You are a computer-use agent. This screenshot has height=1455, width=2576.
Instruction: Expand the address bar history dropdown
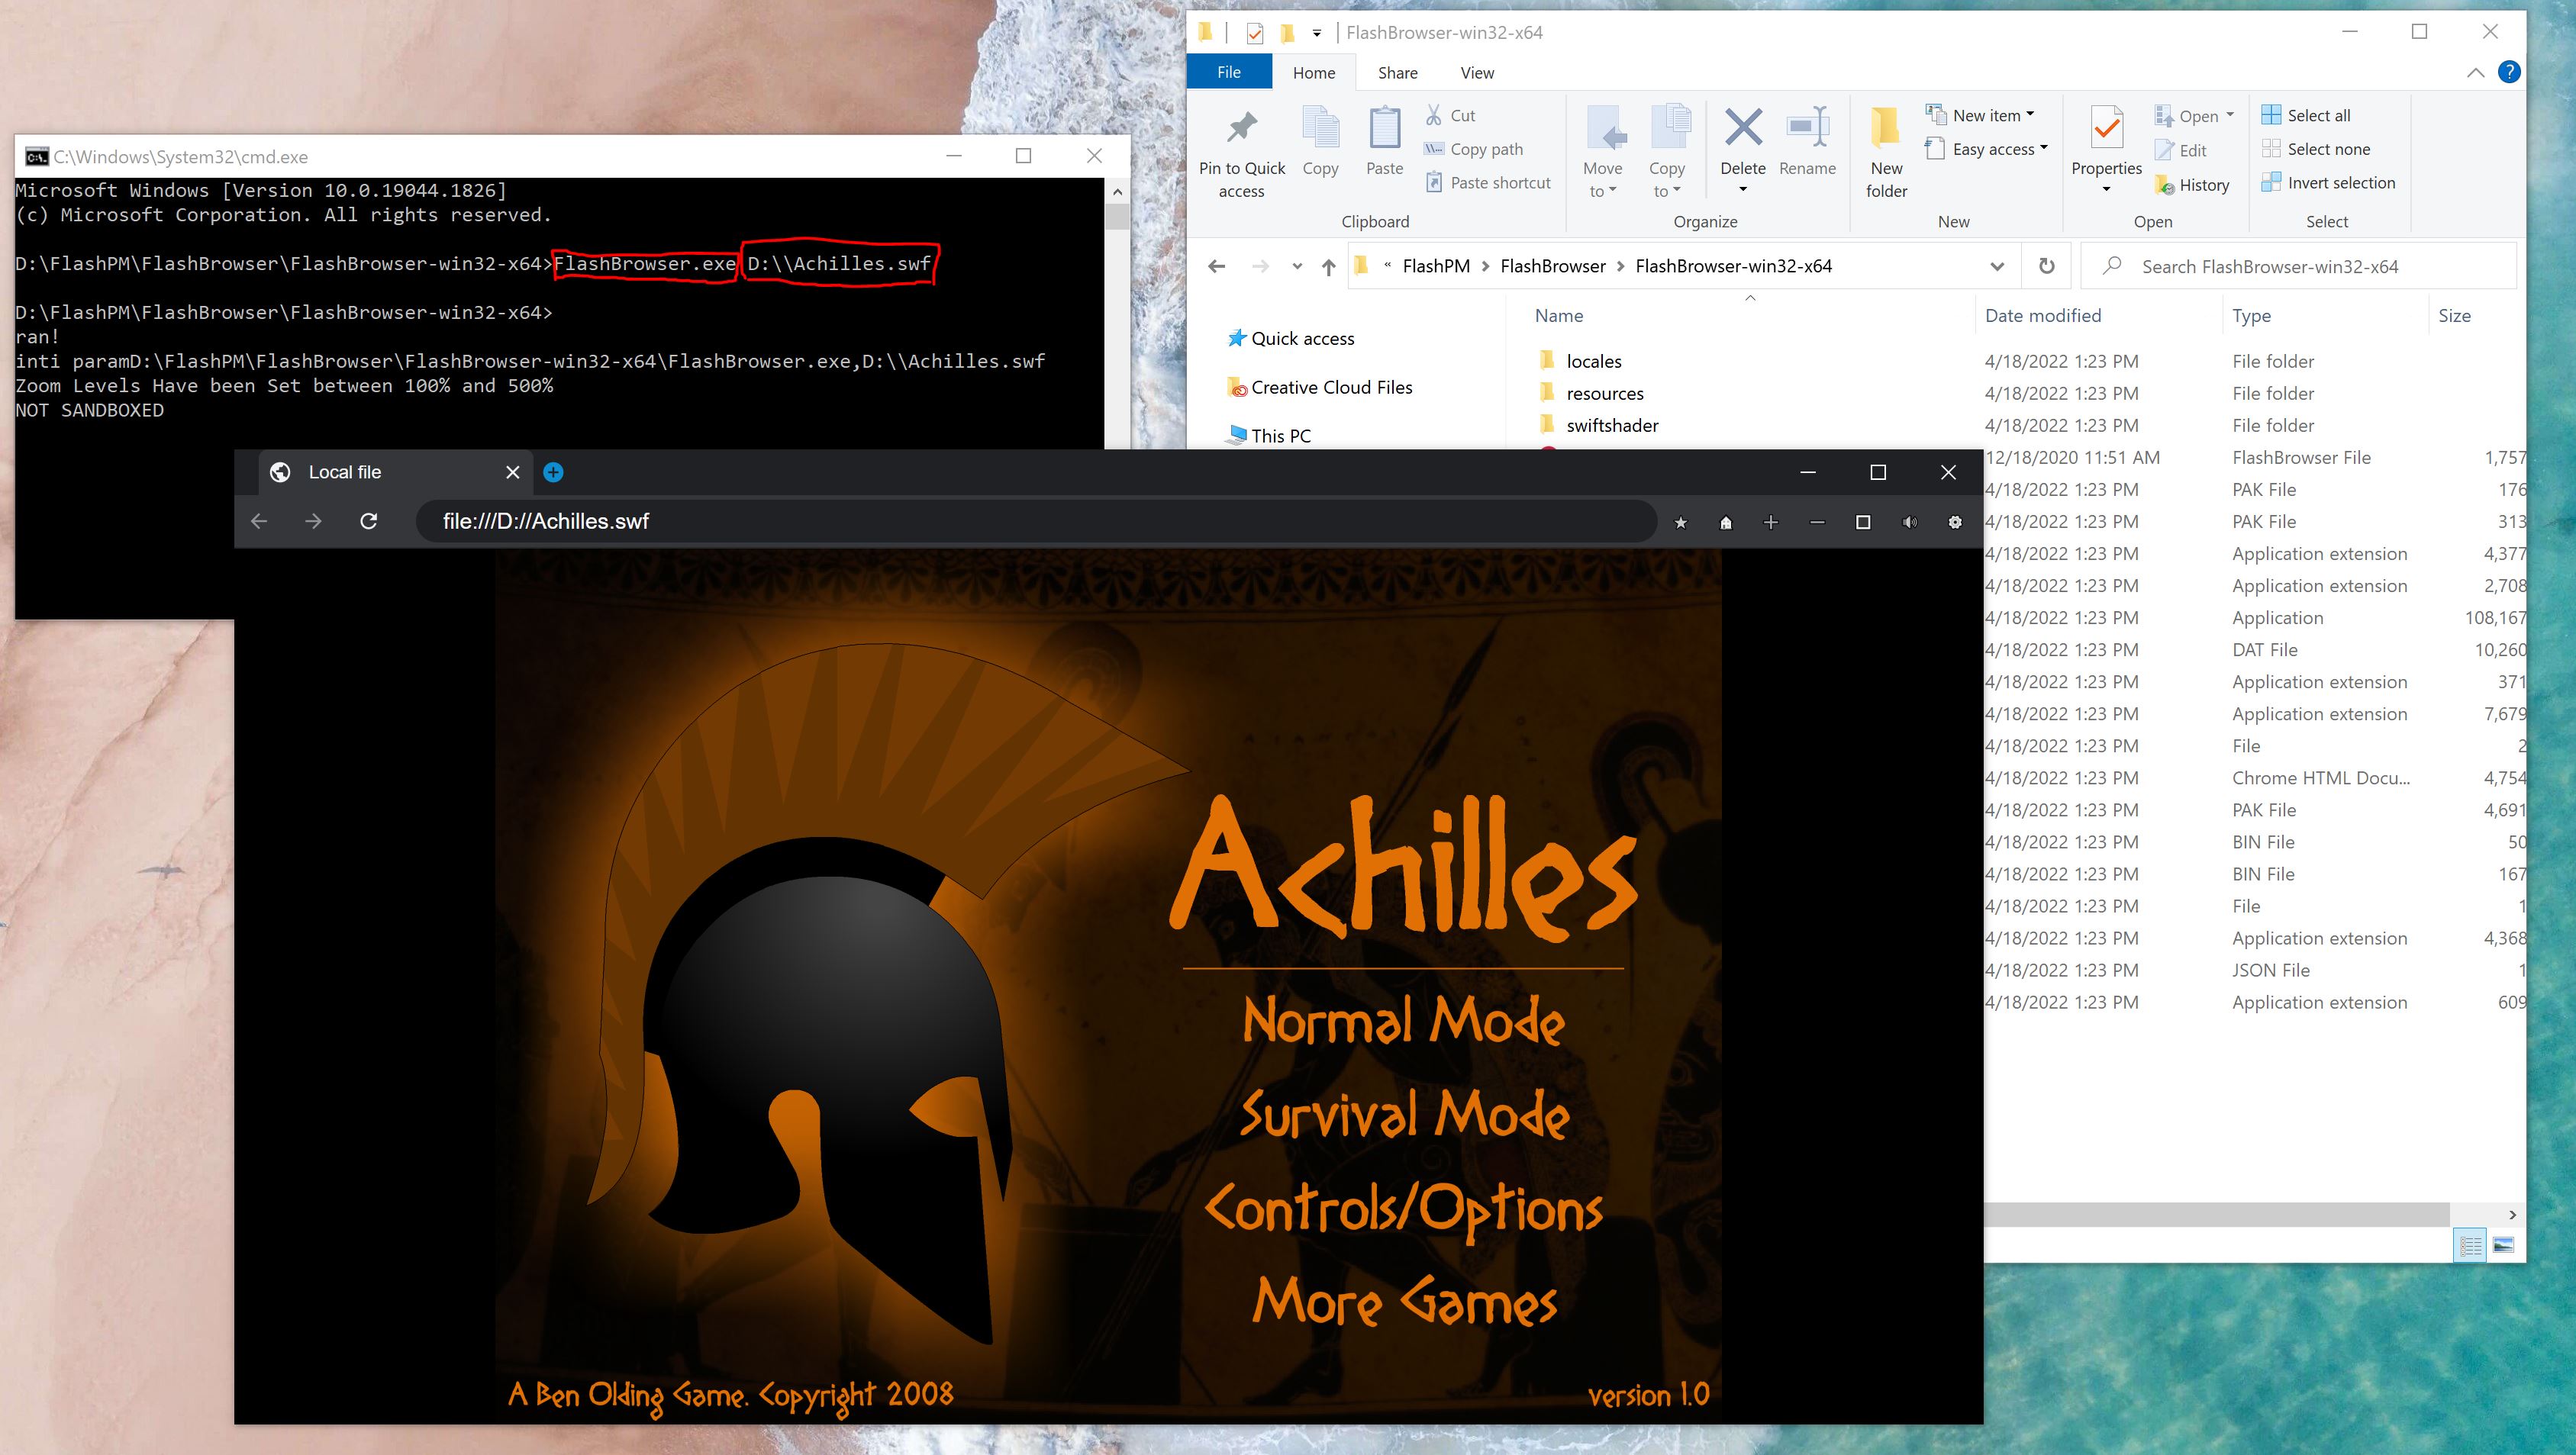click(1996, 266)
